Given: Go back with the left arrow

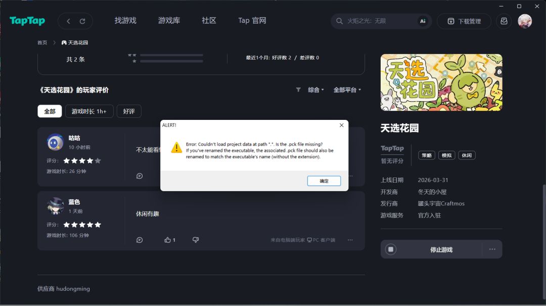Looking at the screenshot, I should 69,21.
